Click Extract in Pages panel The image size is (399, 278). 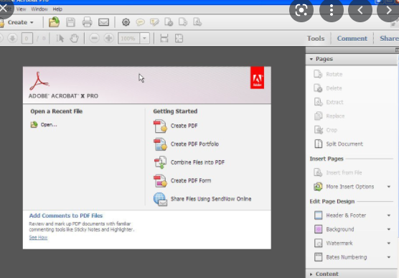tap(329, 102)
